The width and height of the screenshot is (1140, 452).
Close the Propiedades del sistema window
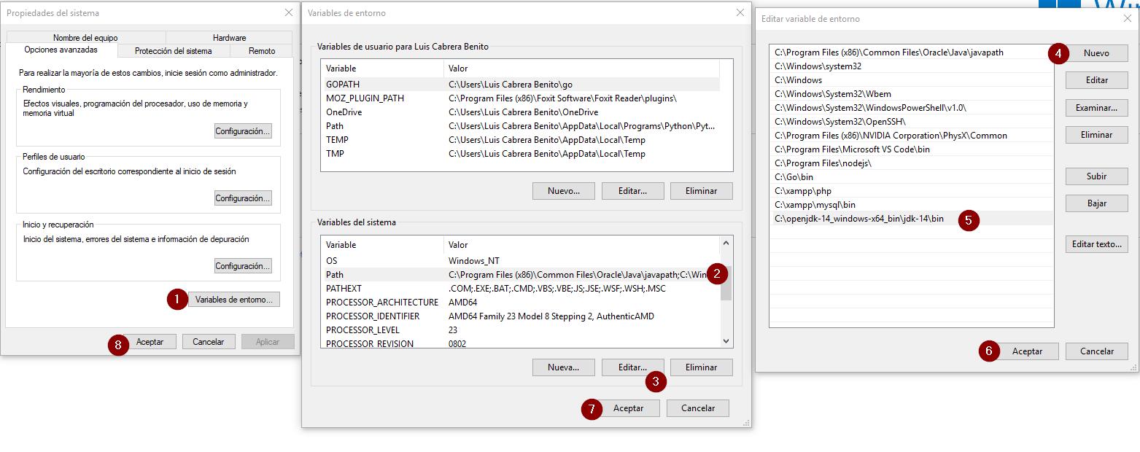pos(288,12)
